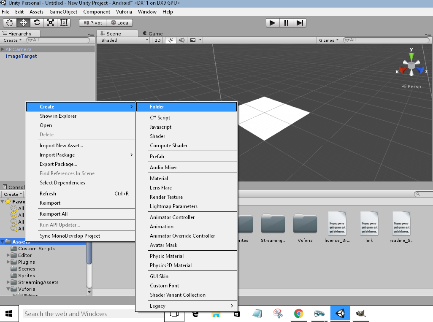Toggle Local coordinate handle mode
Screen dimensions: 433x322
(119, 23)
